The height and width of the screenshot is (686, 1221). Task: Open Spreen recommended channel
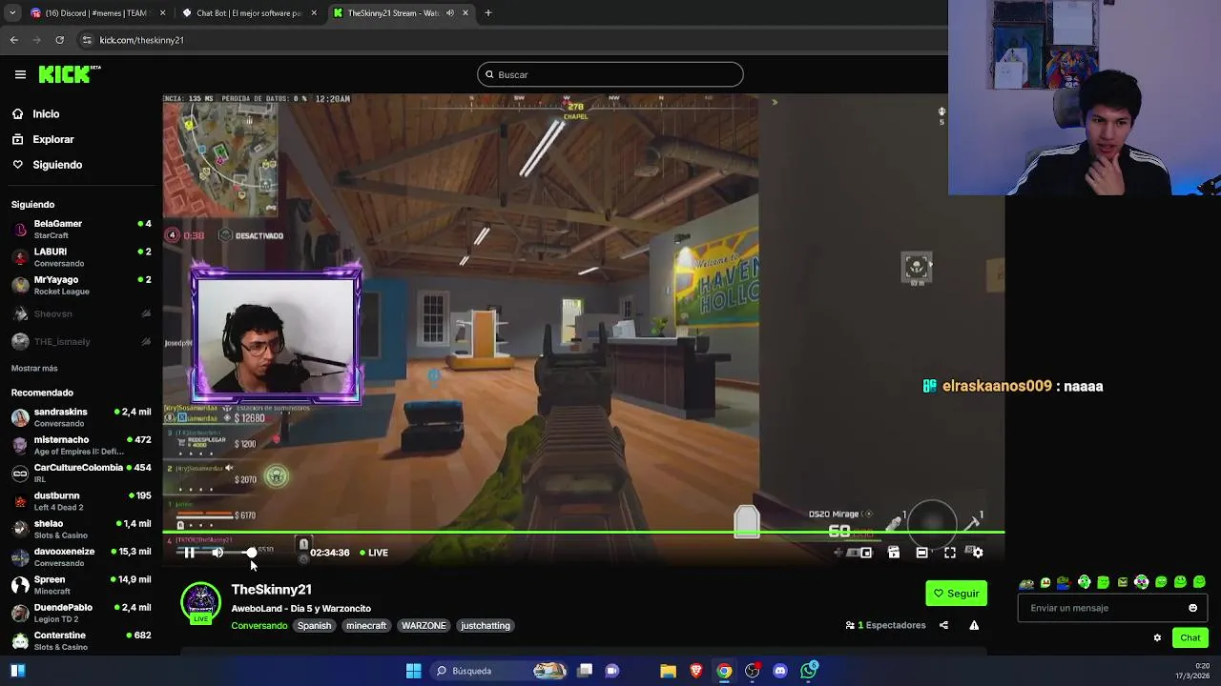pos(81,584)
